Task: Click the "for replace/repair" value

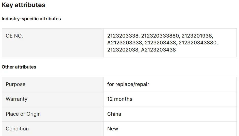Action: tap(128, 84)
